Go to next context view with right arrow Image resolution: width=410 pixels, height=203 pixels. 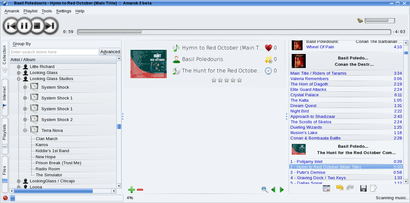click(282, 190)
